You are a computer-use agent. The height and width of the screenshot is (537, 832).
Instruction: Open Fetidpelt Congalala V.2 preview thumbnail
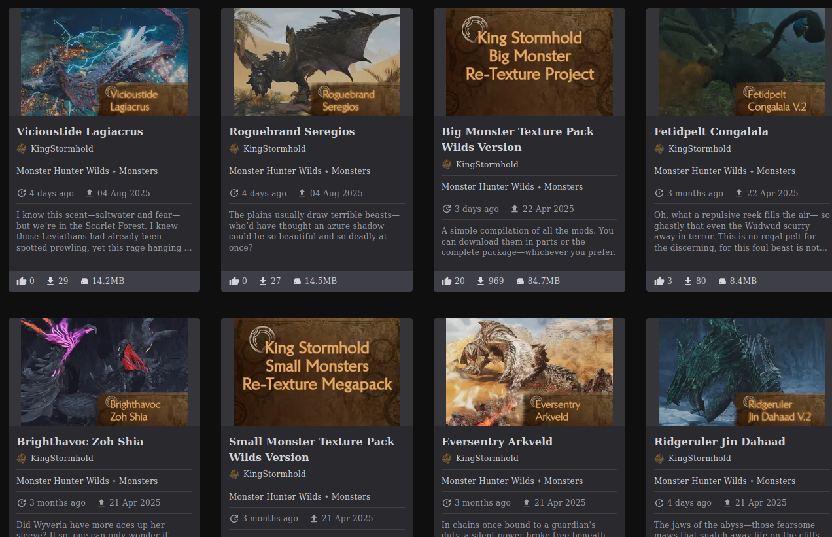click(x=742, y=62)
